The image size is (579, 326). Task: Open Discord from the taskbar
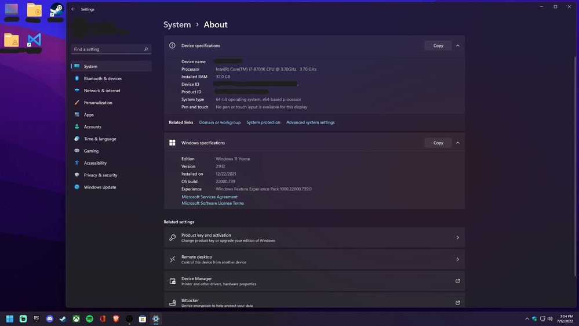click(49, 318)
